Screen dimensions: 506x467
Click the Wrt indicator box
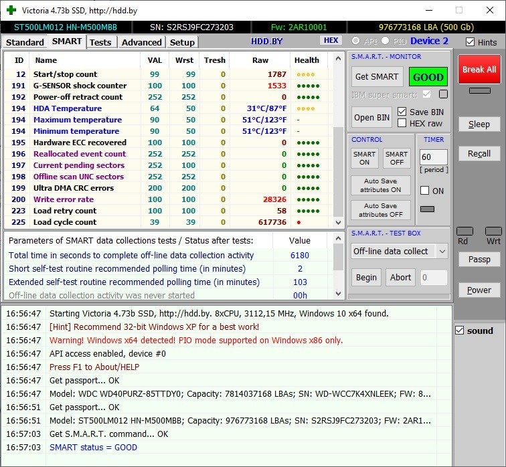click(493, 231)
